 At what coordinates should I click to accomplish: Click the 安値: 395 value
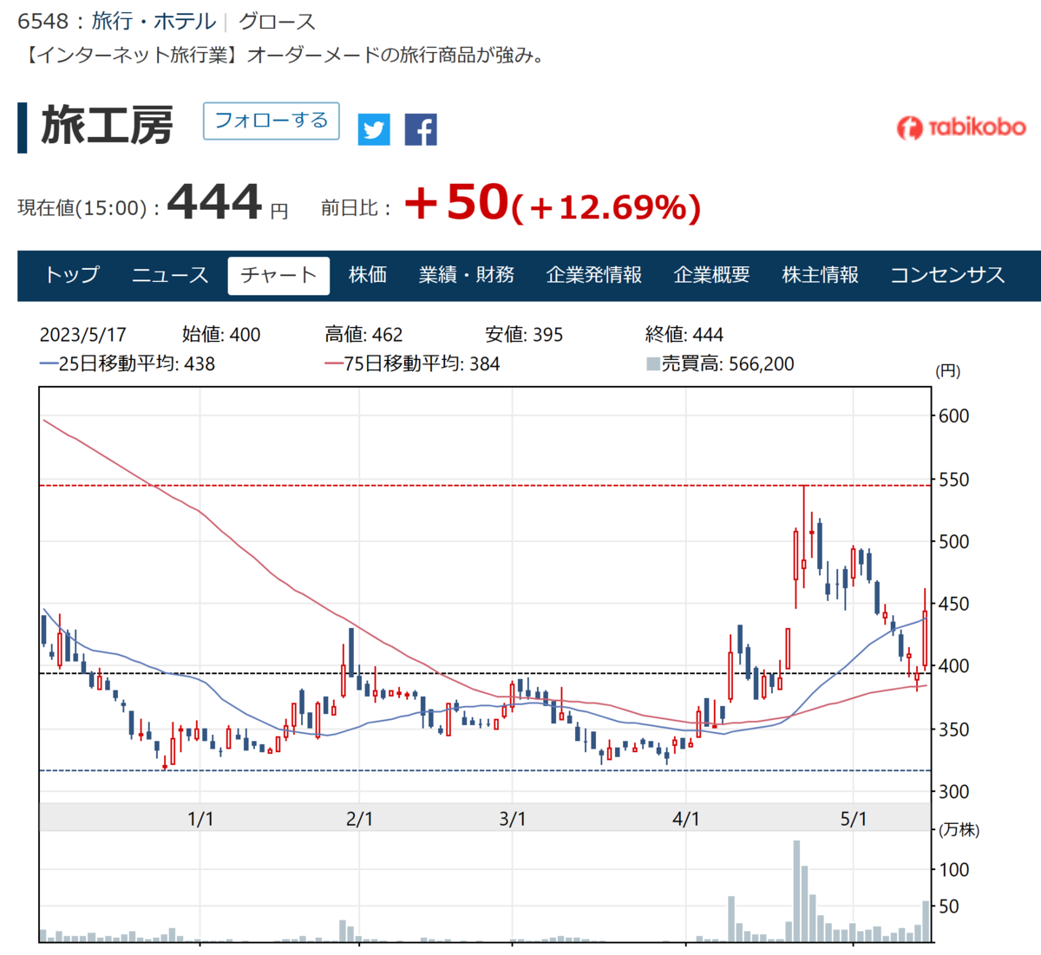524,335
